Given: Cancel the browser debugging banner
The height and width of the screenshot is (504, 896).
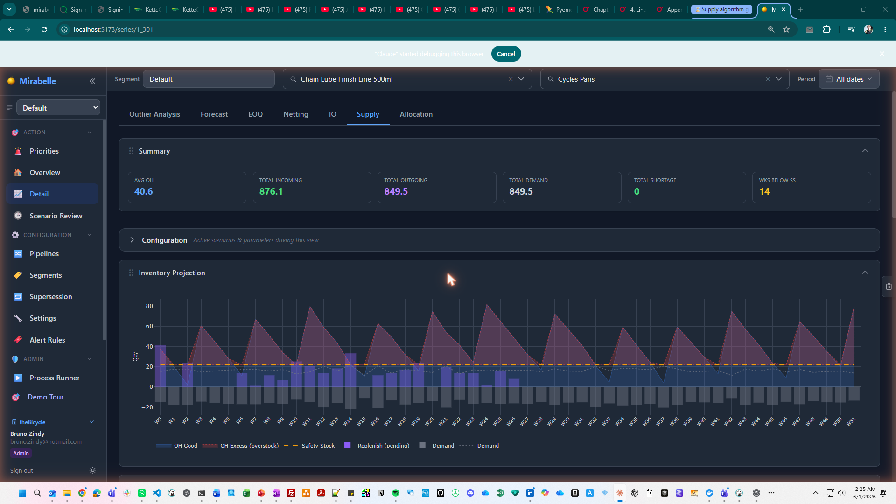Looking at the screenshot, I should [x=506, y=54].
